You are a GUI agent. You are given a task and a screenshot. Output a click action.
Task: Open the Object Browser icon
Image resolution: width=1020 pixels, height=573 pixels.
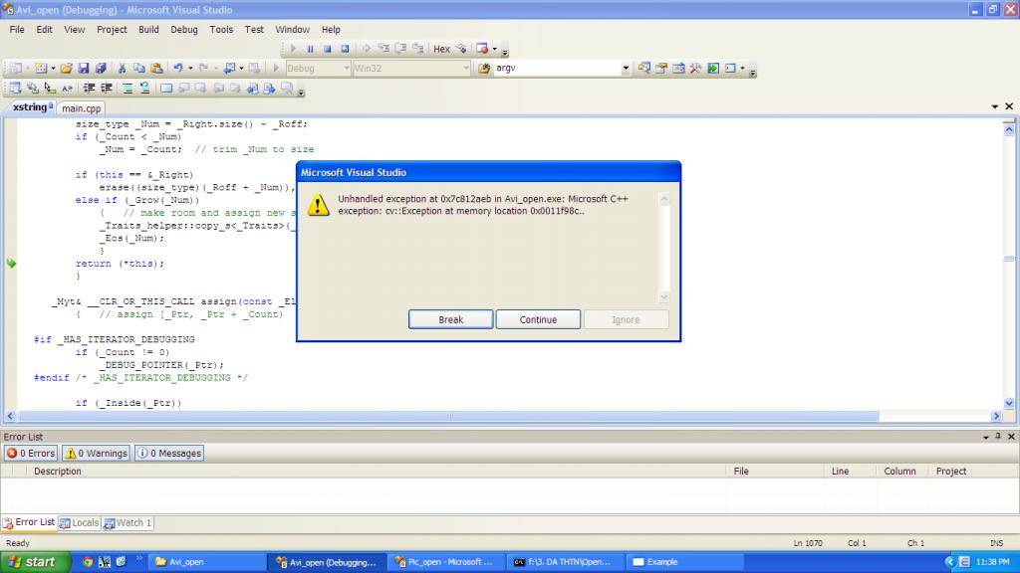click(x=678, y=69)
